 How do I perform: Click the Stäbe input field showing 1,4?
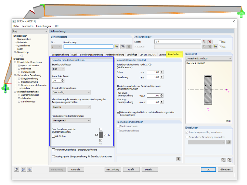click(178, 42)
